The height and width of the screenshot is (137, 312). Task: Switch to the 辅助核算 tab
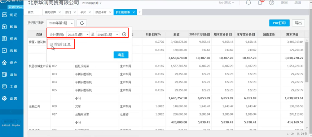pos(50,12)
